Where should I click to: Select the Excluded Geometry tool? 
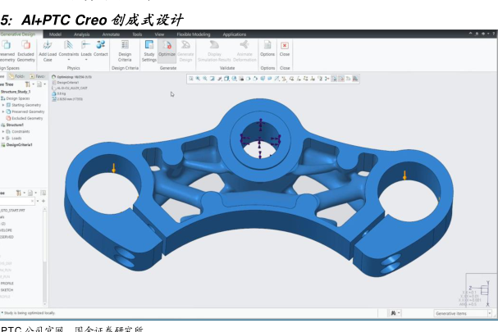point(26,50)
